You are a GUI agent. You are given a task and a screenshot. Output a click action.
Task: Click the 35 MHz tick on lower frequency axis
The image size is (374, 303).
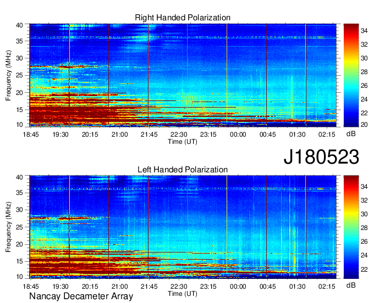click(19, 193)
